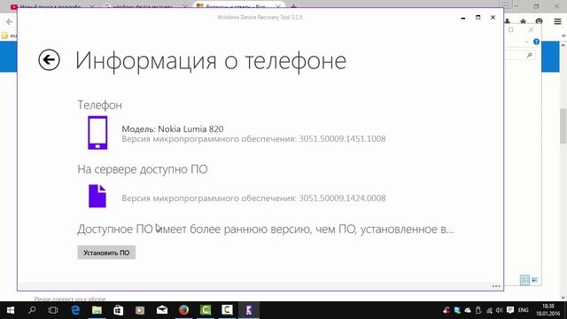This screenshot has width=567, height=319.
Task: Click the Firefox home icon in browser toolbar
Action: coord(523,21)
